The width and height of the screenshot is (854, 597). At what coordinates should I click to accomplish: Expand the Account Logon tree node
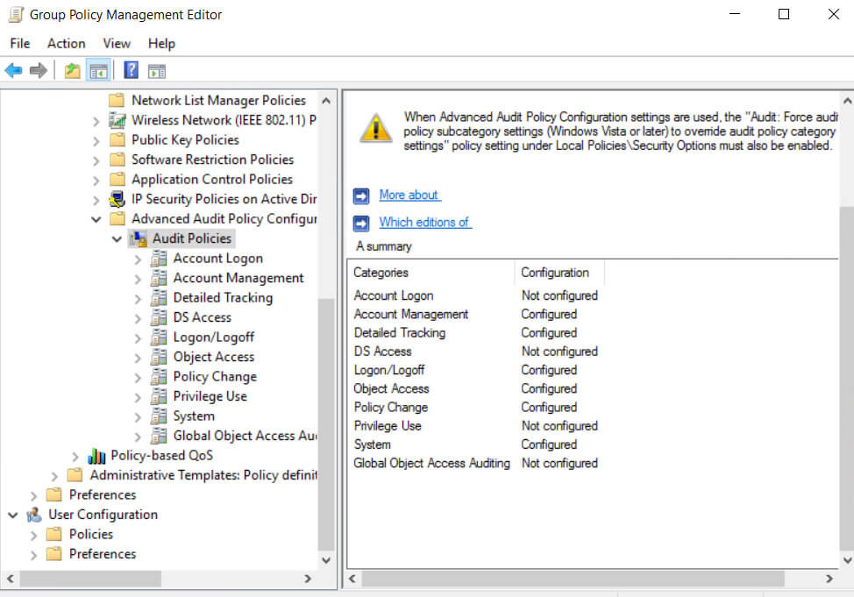138,259
